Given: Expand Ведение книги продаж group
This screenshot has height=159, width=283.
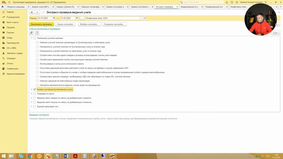Looking at the screenshot, I should pyautogui.click(x=31, y=98).
